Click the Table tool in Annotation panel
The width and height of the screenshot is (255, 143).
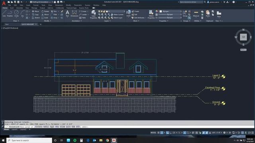(82, 17)
